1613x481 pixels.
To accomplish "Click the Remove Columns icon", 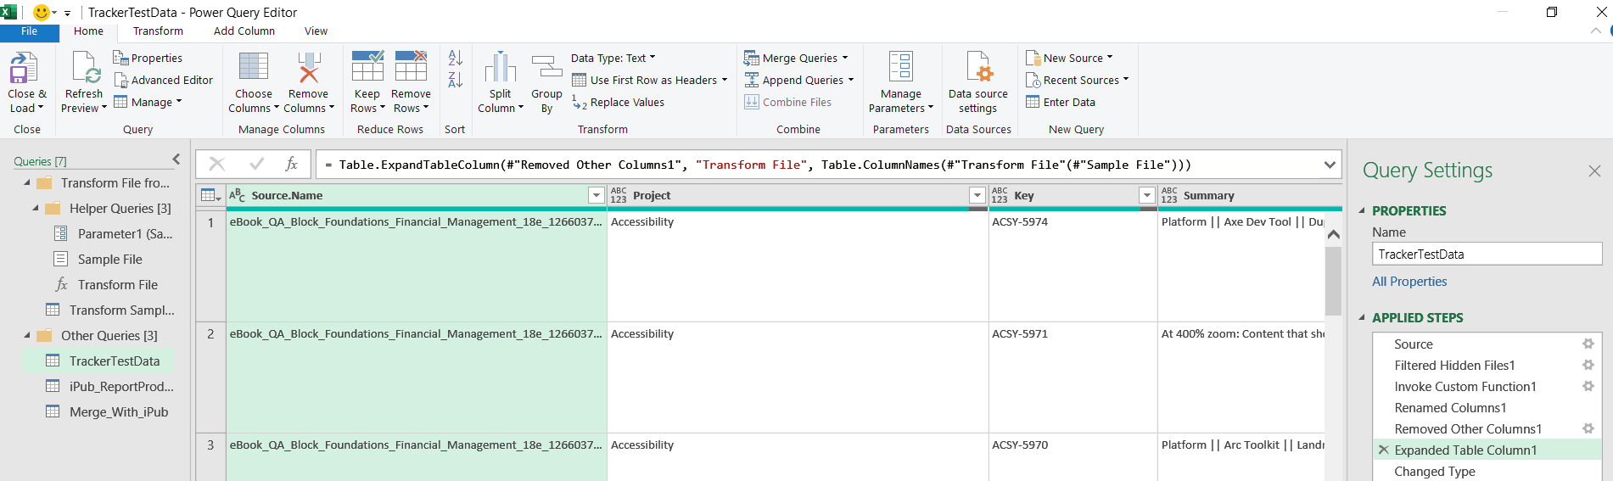I will click(309, 66).
